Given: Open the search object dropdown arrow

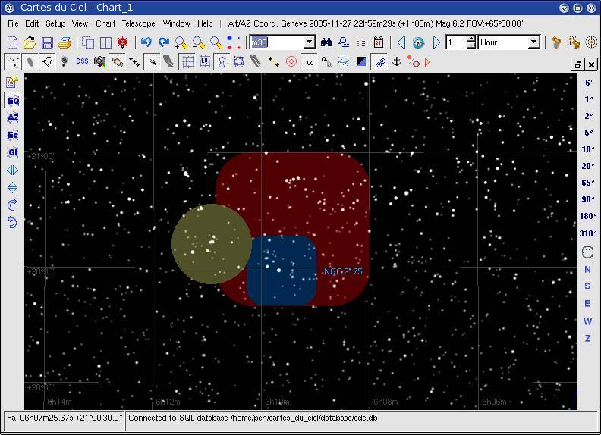Looking at the screenshot, I should 309,42.
